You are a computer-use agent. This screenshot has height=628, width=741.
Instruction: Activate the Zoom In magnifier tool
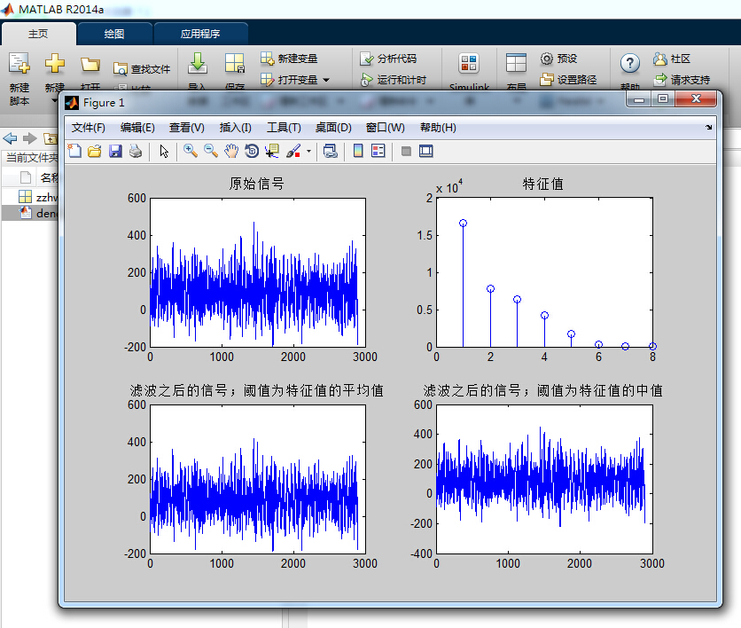(x=191, y=152)
